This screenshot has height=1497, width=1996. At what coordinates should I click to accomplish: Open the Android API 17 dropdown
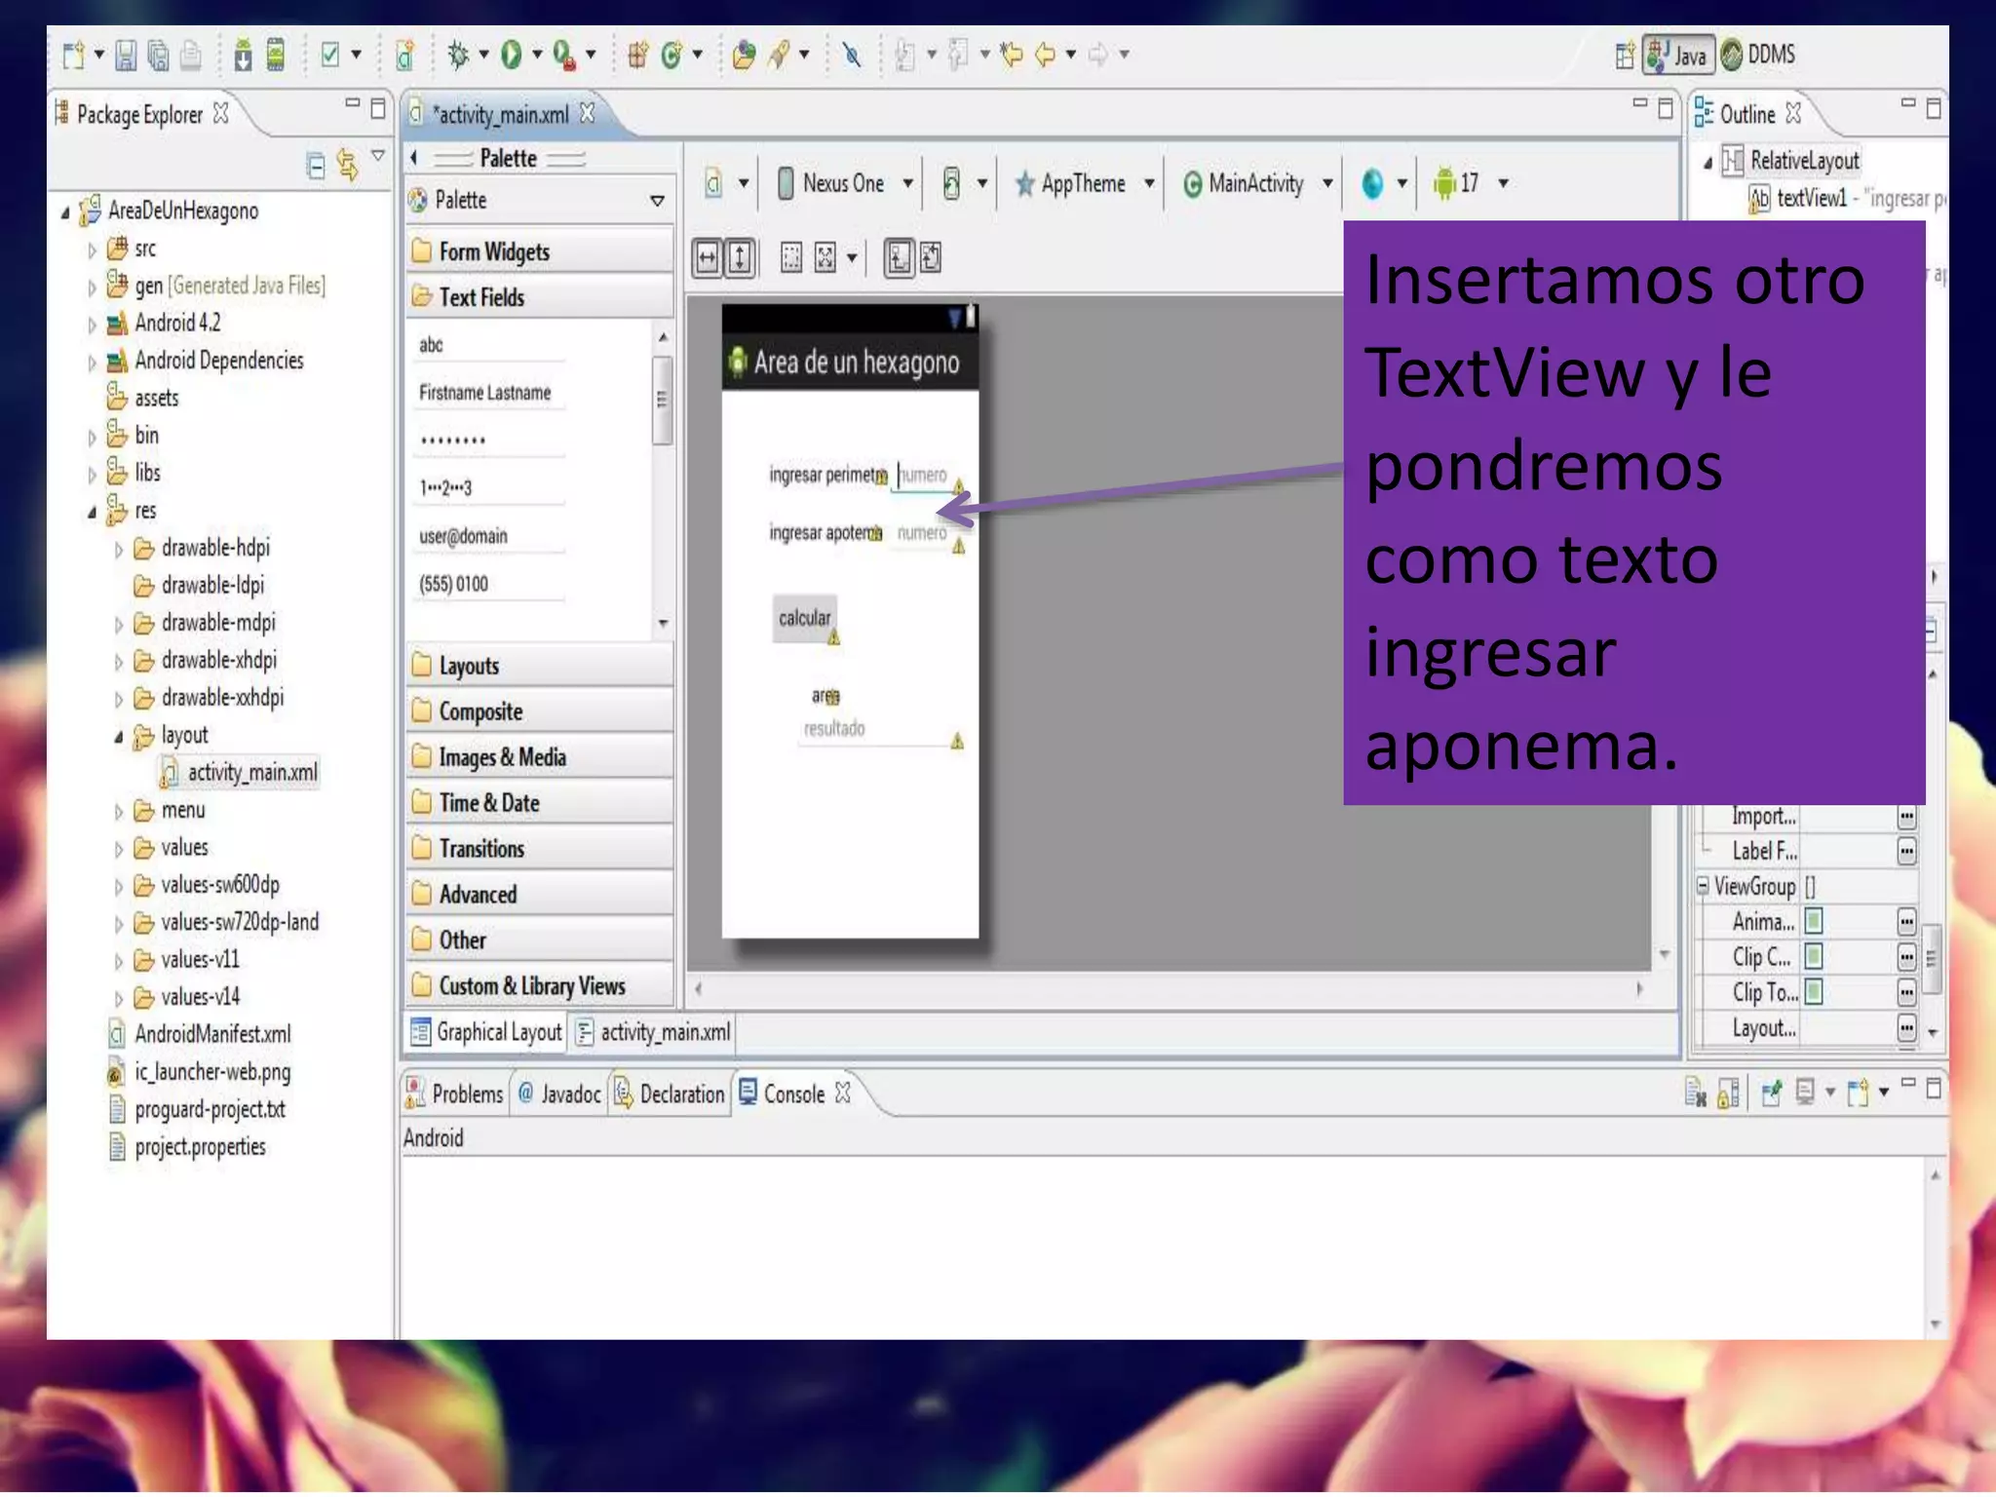point(1470,183)
